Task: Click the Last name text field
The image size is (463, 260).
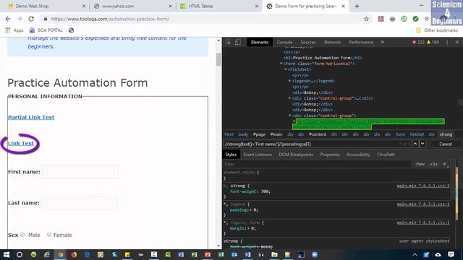Action: [x=80, y=203]
